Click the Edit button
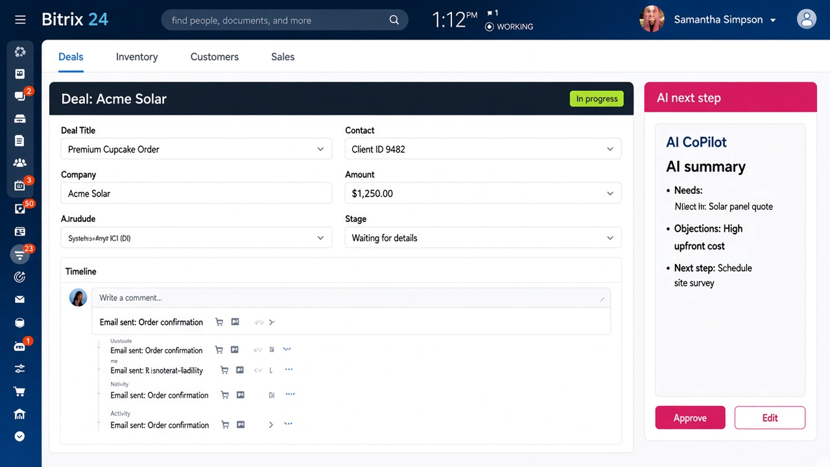Image resolution: width=830 pixels, height=467 pixels. (x=770, y=418)
